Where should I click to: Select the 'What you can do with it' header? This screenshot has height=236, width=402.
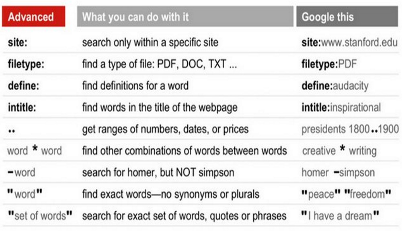click(185, 16)
